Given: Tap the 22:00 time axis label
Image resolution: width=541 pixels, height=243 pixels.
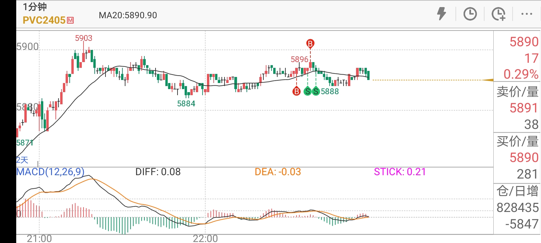Looking at the screenshot, I should [x=205, y=239].
